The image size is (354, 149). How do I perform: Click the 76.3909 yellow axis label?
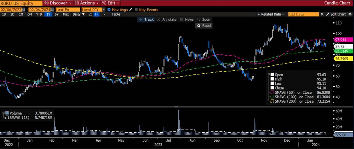click(343, 58)
